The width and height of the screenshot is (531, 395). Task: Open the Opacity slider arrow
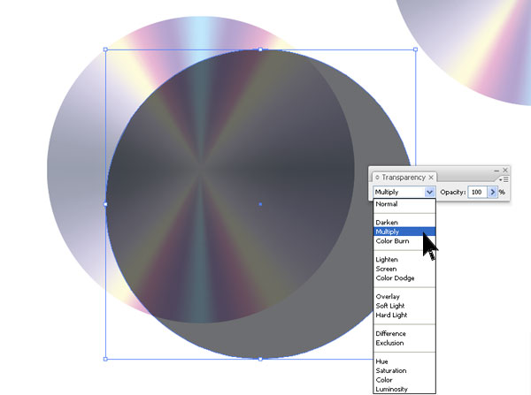click(492, 192)
